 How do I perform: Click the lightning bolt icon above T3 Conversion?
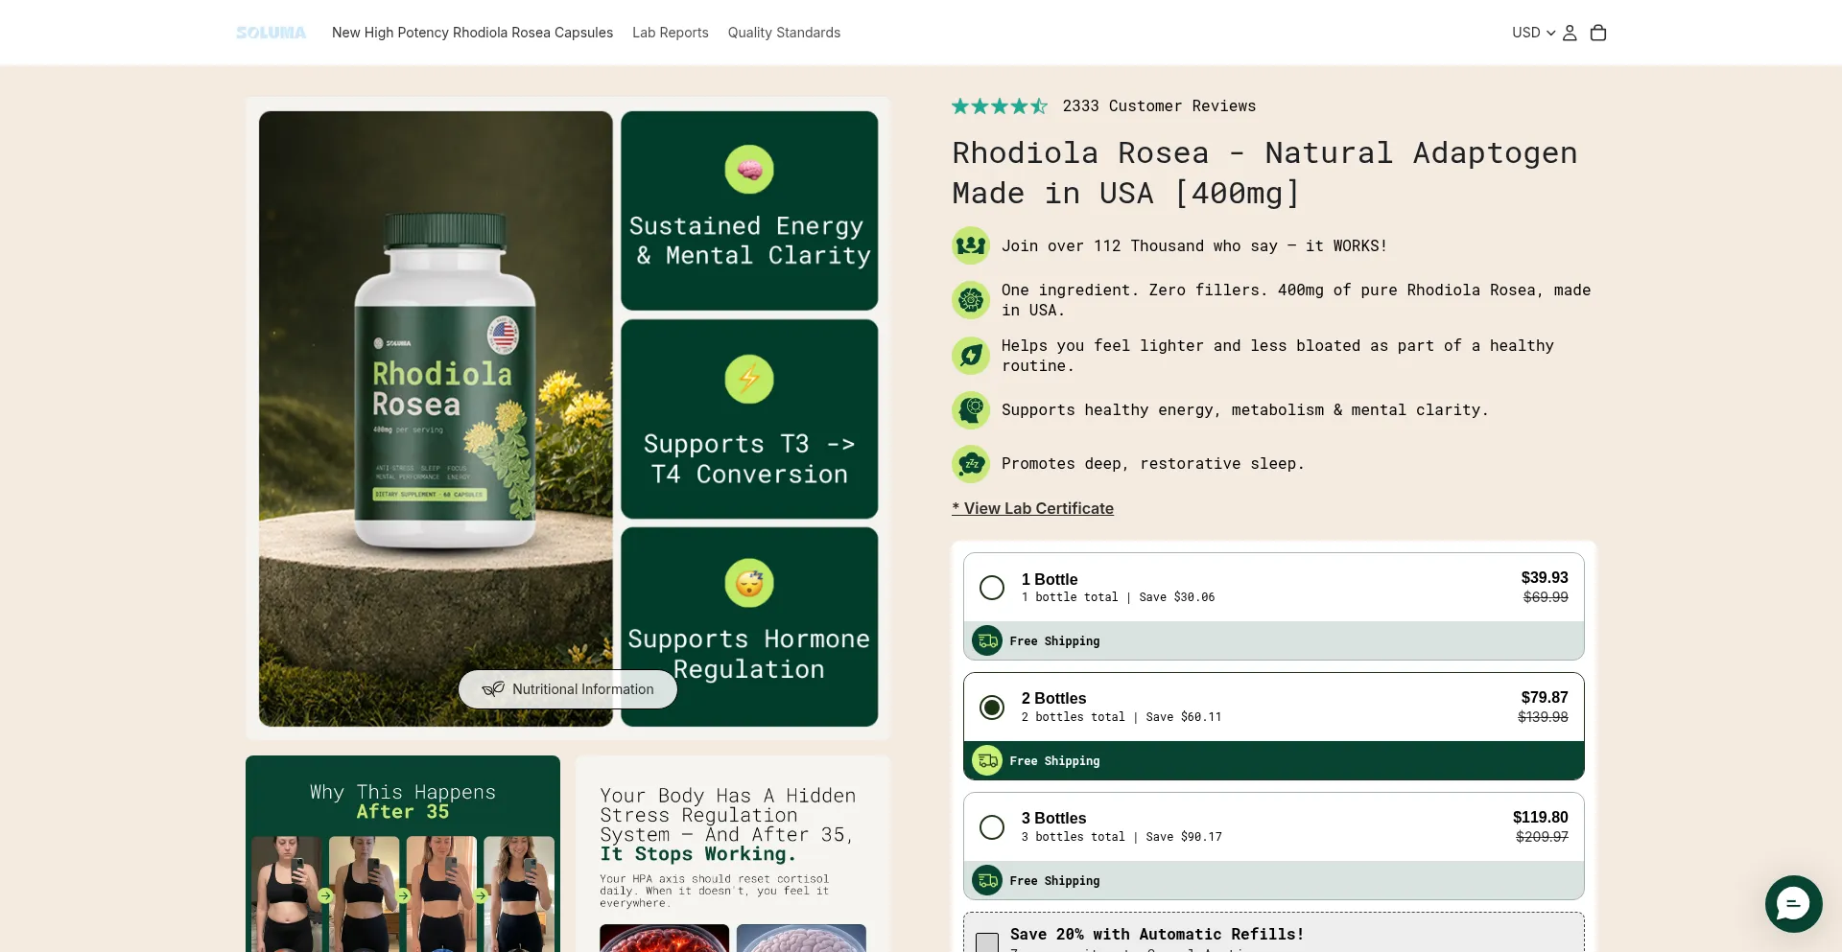[x=749, y=379]
